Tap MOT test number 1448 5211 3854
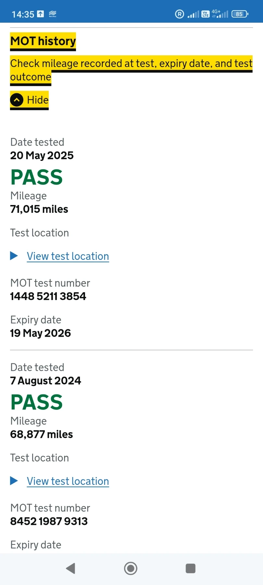The height and width of the screenshot is (585, 263). click(x=48, y=296)
